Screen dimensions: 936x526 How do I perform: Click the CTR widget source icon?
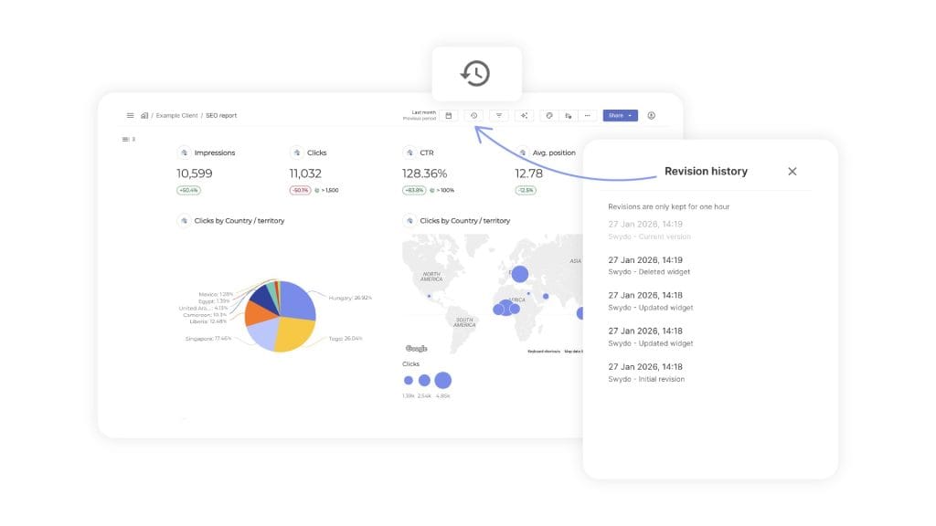(409, 153)
